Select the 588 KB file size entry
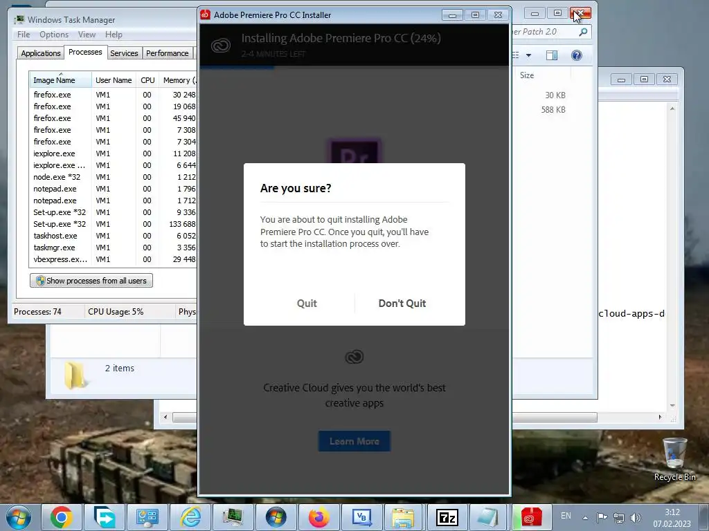709x531 pixels. [553, 110]
